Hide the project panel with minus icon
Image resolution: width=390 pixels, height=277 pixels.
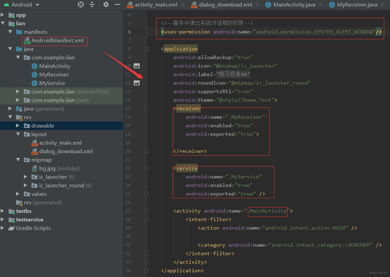(x=117, y=4)
